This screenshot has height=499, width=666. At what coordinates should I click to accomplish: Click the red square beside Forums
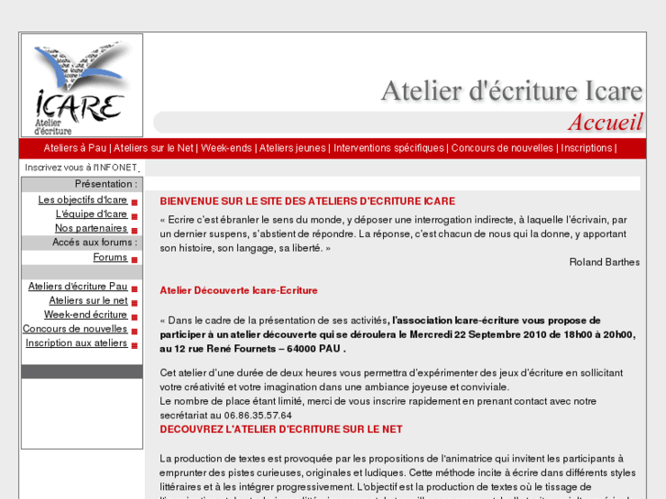coord(135,260)
